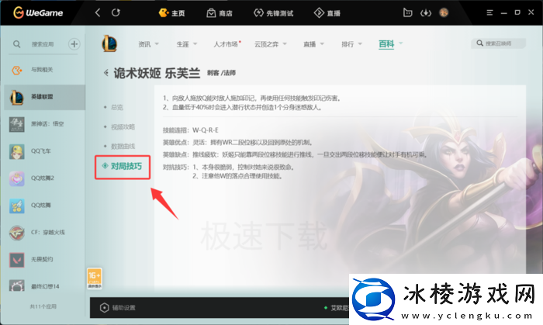The height and width of the screenshot is (325, 543).
Task: Click the 共11个应用 count text
Action: point(43,306)
